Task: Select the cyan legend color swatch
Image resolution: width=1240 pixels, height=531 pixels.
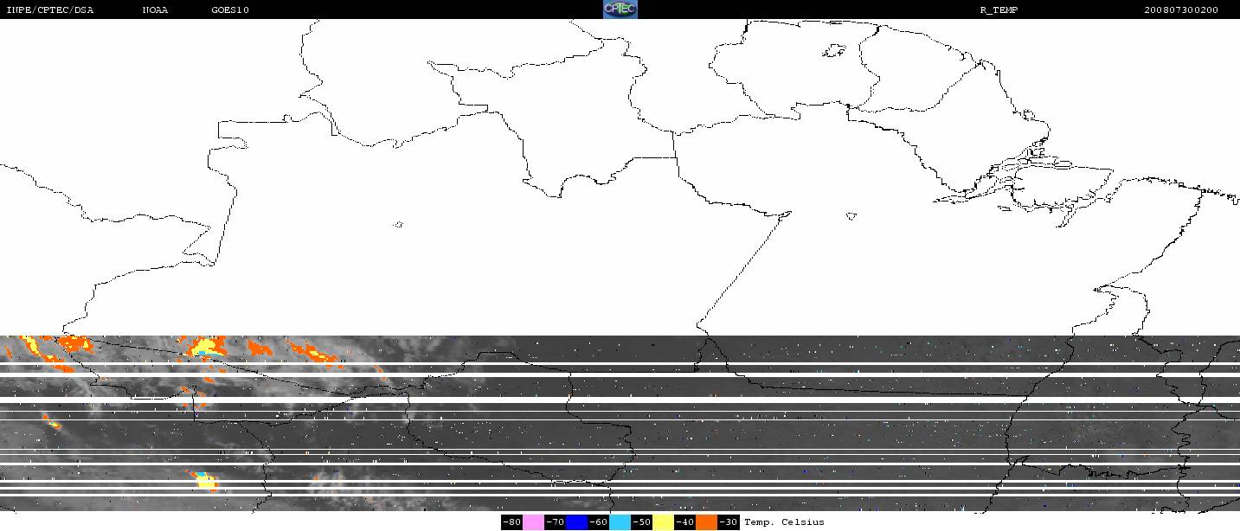Action: coord(620,522)
